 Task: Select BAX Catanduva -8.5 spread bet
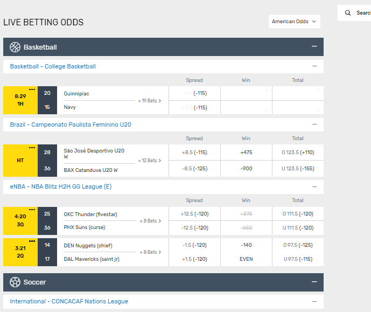194,169
